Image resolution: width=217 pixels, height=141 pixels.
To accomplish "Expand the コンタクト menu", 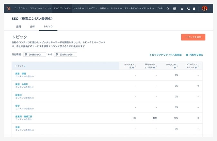I will (21, 8).
